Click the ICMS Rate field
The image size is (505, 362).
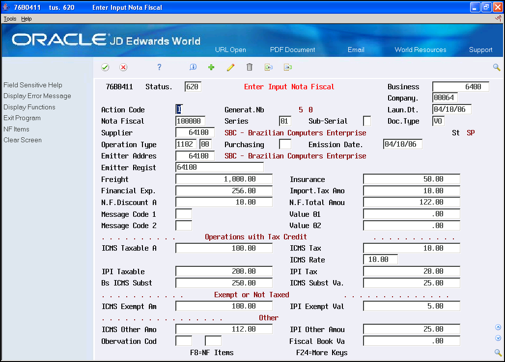pos(380,259)
